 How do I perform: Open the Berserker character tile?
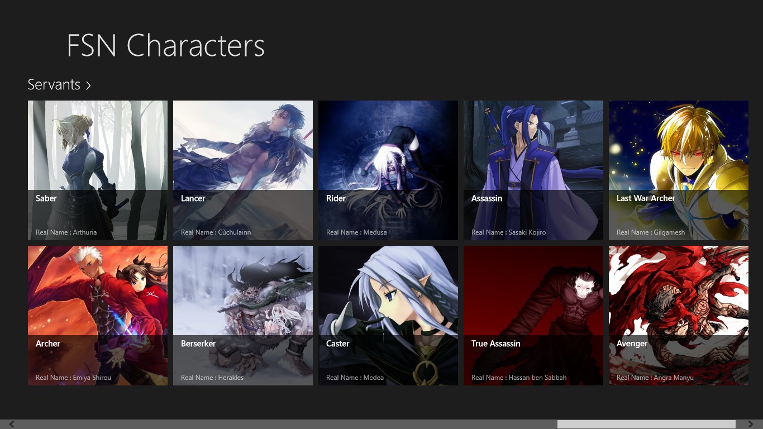[243, 316]
